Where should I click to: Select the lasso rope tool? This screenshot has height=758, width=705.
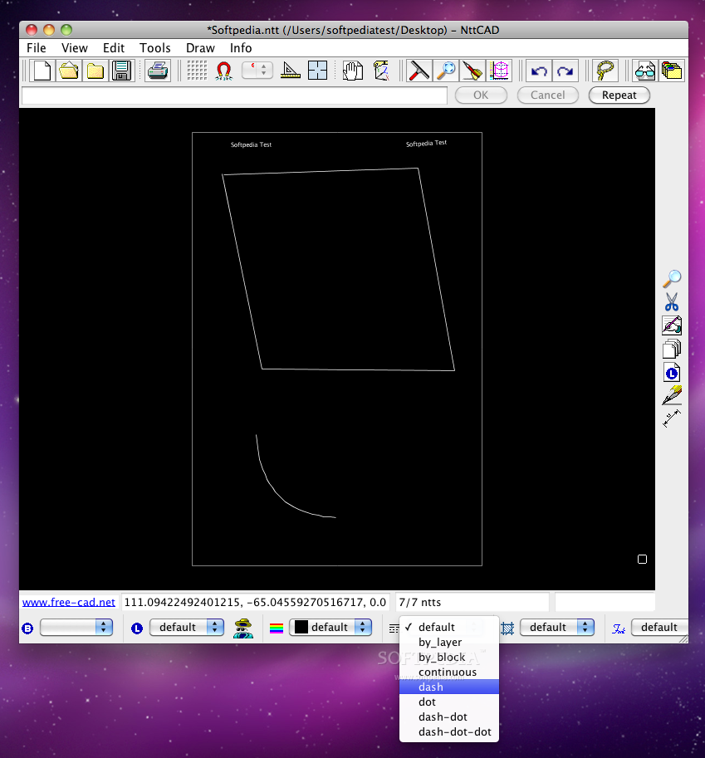[605, 71]
